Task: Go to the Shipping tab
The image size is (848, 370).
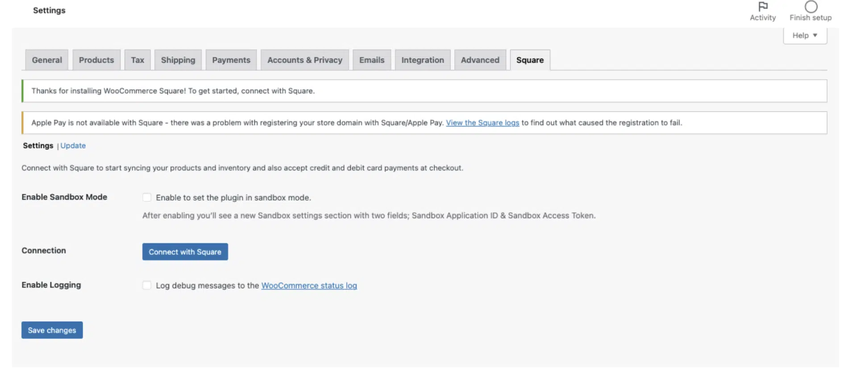Action: (x=178, y=60)
